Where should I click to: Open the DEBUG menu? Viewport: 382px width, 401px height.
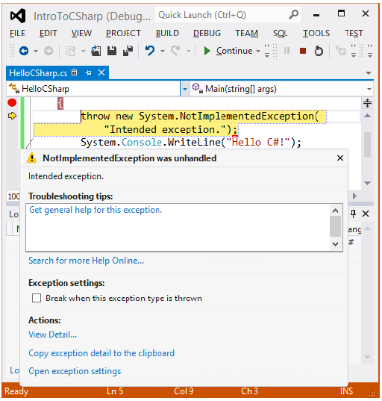point(207,34)
